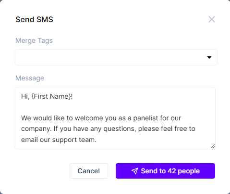Click the Message field label
This screenshot has width=230, height=194.
(30, 78)
